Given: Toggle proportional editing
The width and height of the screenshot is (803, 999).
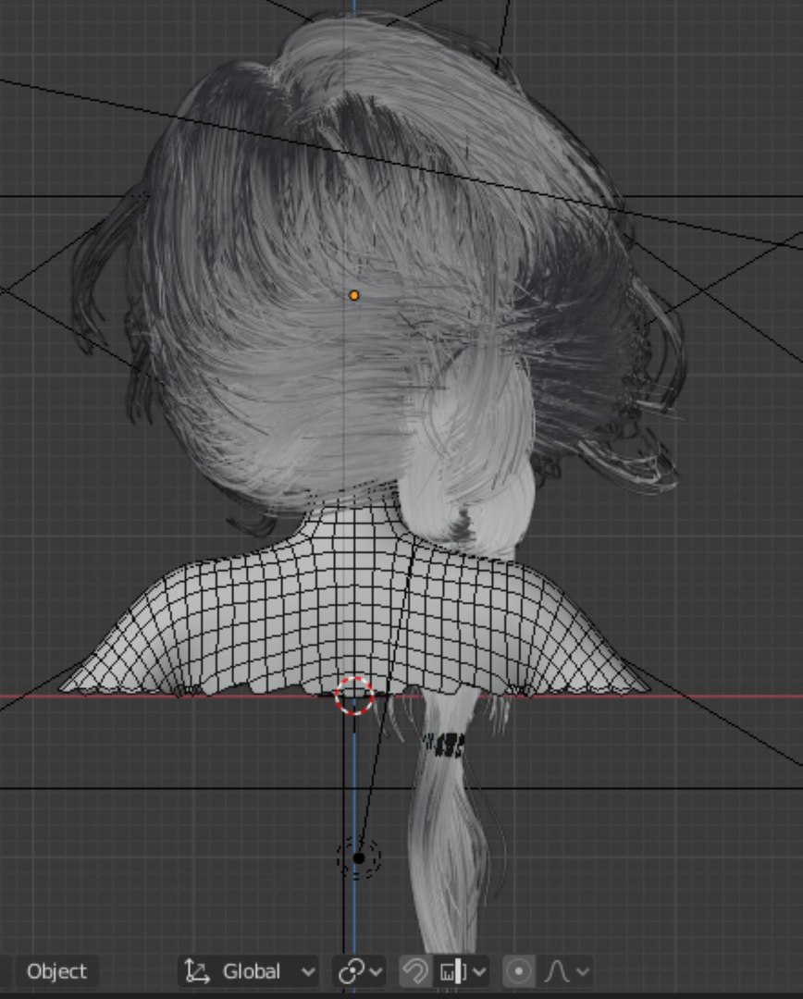Looking at the screenshot, I should coord(519,971).
